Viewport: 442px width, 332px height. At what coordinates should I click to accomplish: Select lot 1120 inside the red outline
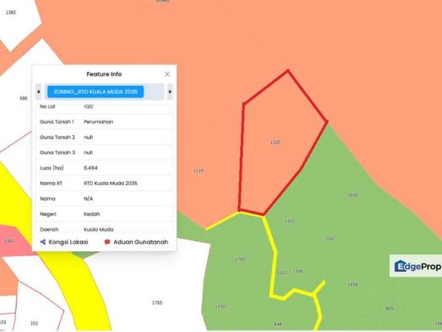[x=276, y=142]
